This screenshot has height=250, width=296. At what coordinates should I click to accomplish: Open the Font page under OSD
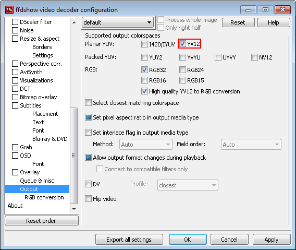38,164
